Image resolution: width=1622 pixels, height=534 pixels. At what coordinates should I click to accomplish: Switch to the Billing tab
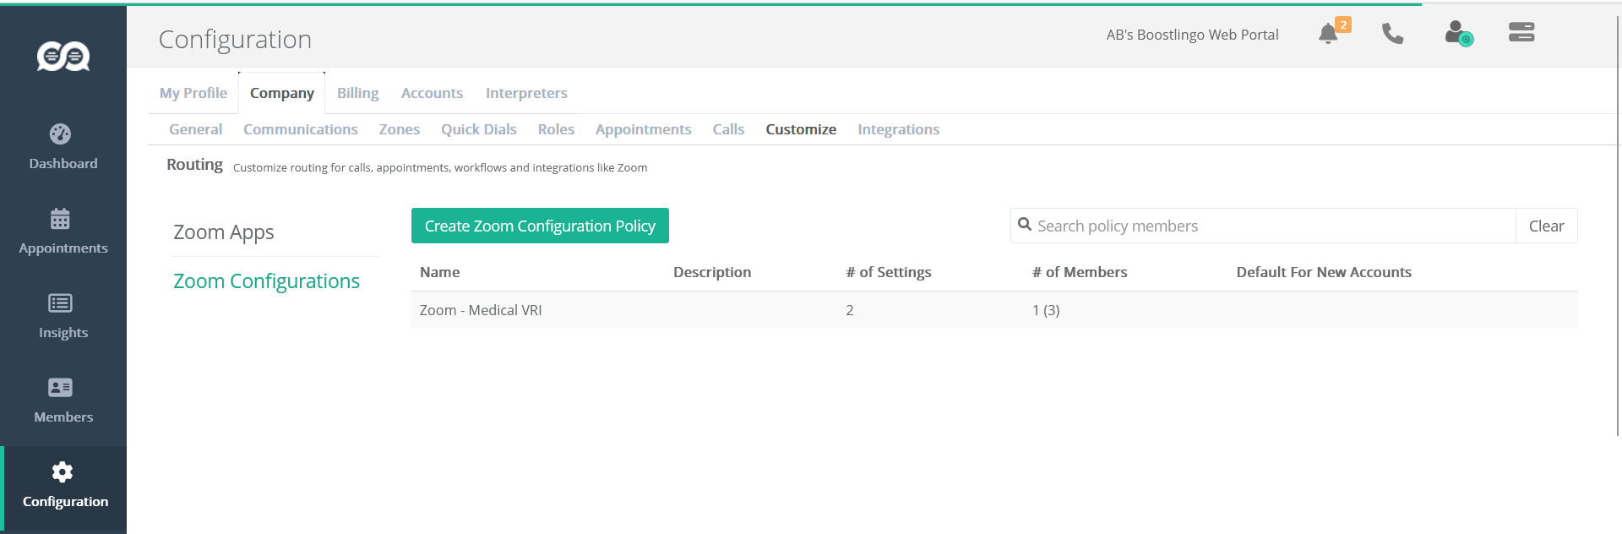coord(357,93)
